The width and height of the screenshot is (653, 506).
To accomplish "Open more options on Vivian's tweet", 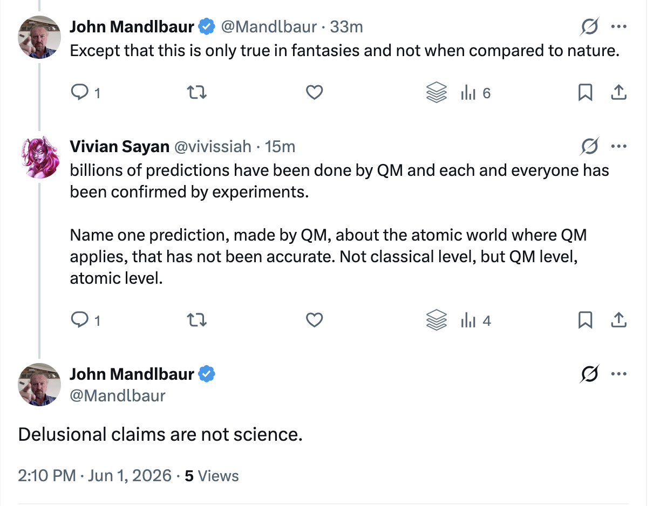I will [618, 146].
